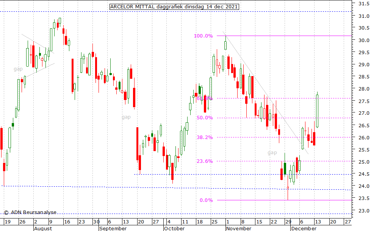Click the date tick 23 in August
The image size is (371, 231).
click(81, 222)
